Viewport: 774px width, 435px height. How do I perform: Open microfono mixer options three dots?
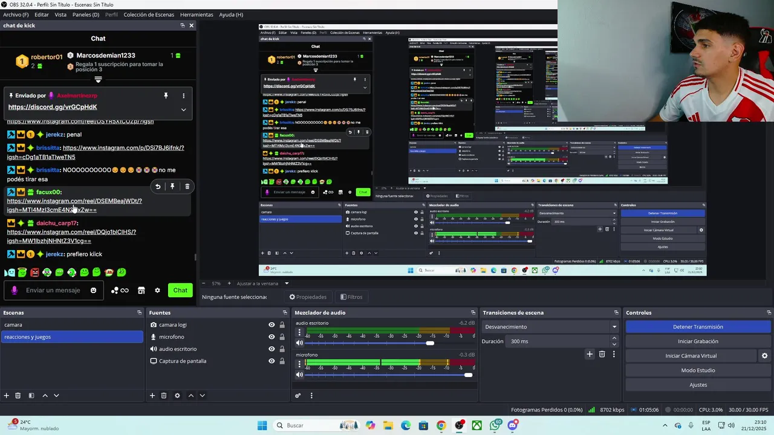299,364
